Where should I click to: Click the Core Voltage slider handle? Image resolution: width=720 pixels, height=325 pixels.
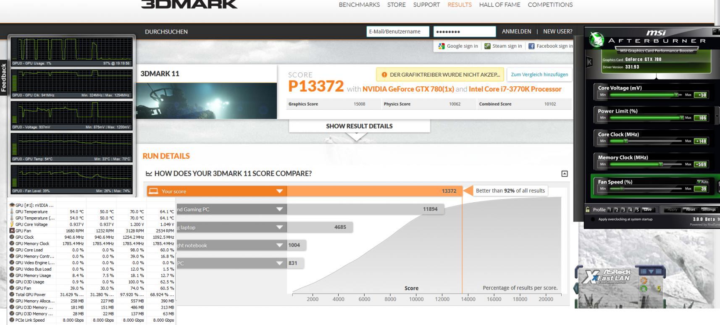click(676, 95)
